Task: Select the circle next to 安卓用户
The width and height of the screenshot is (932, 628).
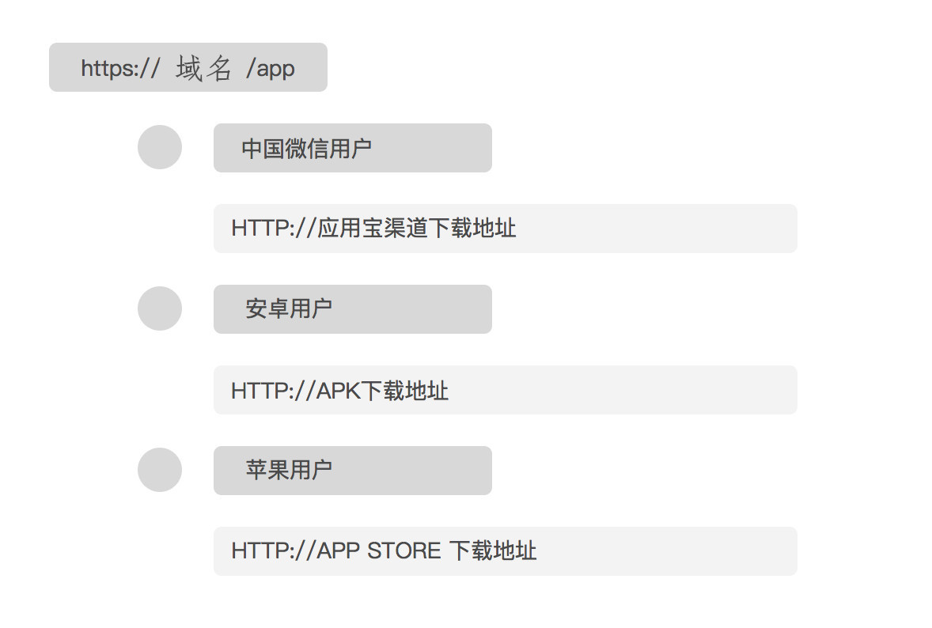Action: point(159,308)
